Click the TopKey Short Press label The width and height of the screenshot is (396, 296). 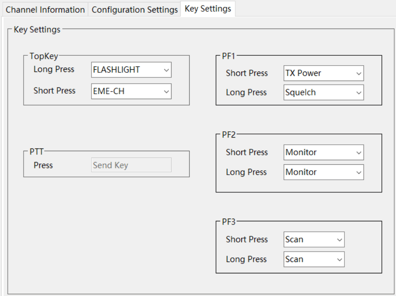54,91
